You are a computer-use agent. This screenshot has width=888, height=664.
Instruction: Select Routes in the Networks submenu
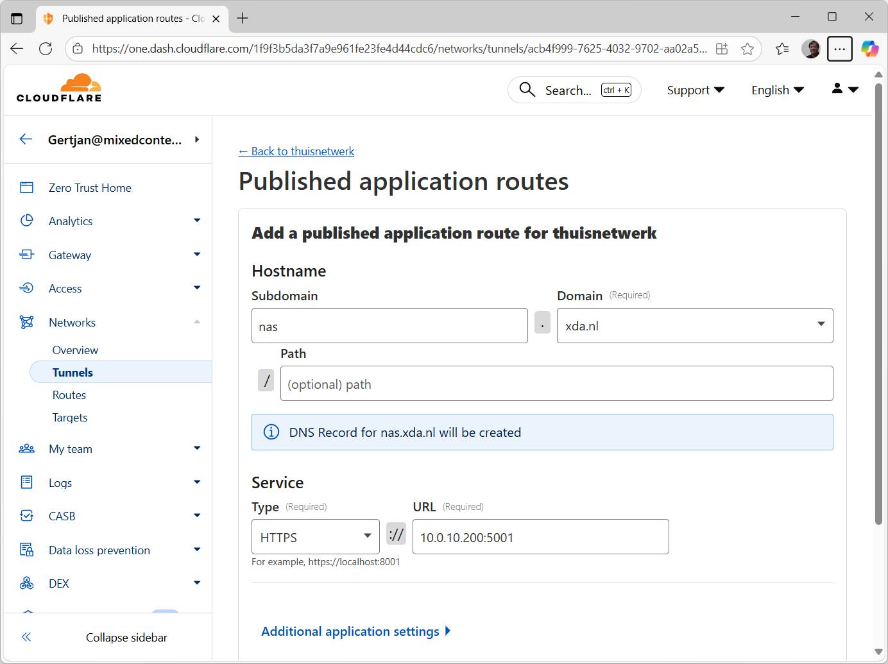point(69,395)
